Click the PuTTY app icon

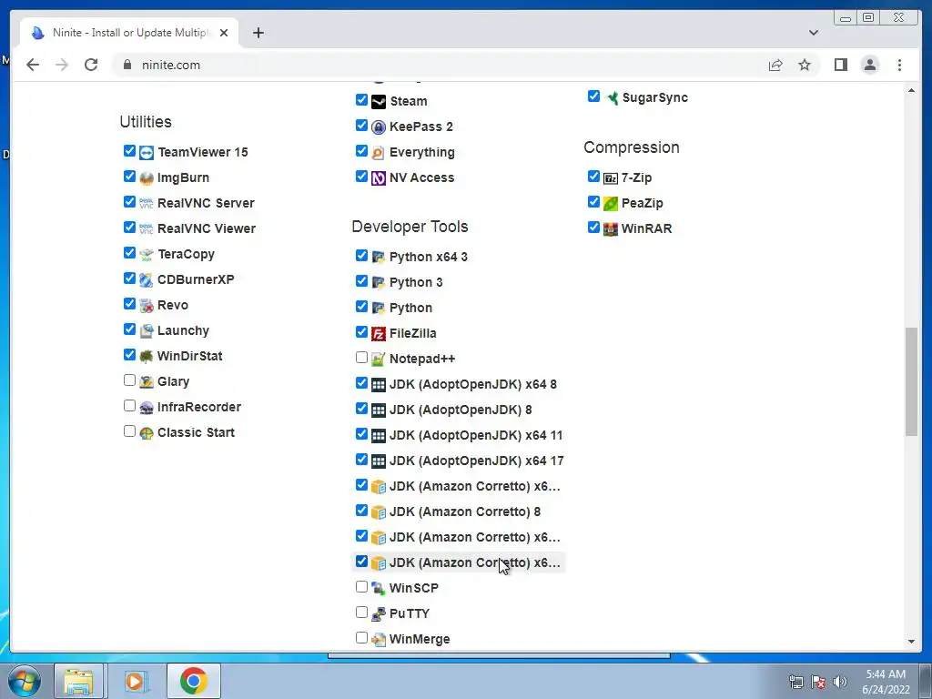379,614
